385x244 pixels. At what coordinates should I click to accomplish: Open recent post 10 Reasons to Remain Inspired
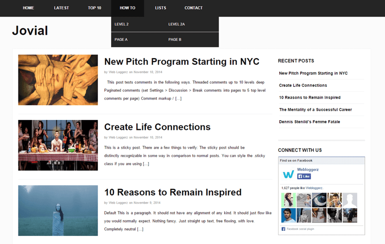click(310, 98)
